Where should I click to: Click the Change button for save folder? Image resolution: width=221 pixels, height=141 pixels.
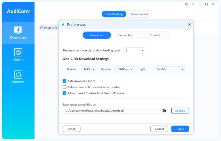[x=180, y=111]
